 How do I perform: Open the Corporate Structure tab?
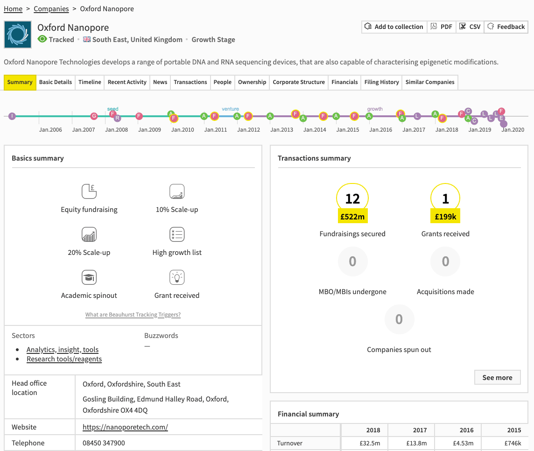point(299,82)
